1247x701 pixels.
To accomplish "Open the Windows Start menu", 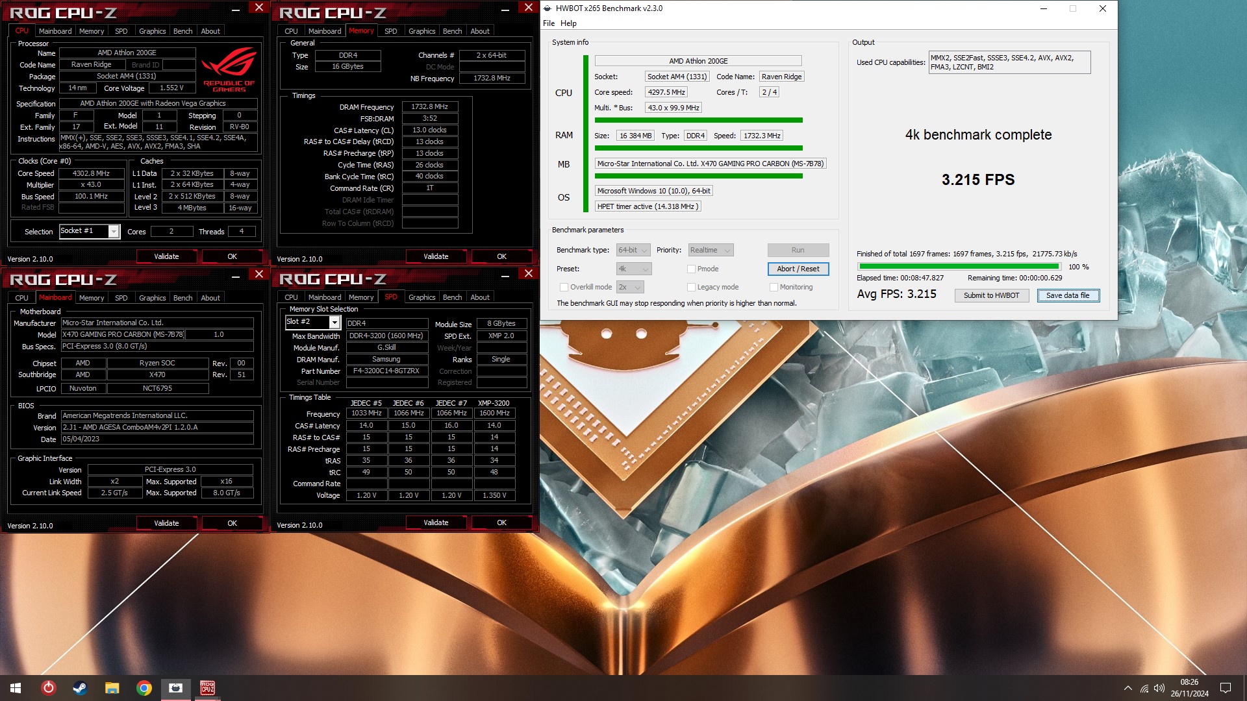I will (x=16, y=688).
